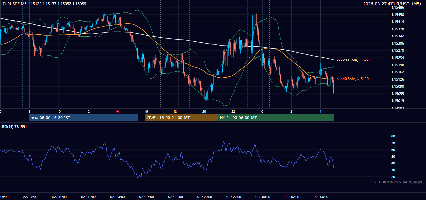This screenshot has height=200, width=426.
Task: Click the 3/28 04:00 bottom time label
Action: tap(321, 197)
